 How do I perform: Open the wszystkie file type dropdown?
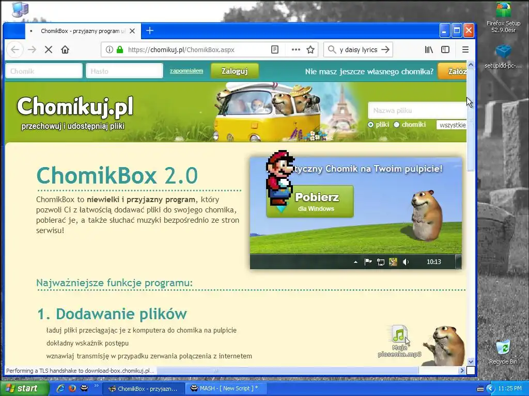(452, 125)
